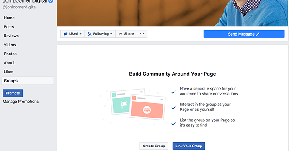
Task: Click the Send Message button
Action: [x=244, y=34]
